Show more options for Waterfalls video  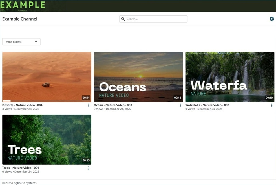tap(271, 105)
